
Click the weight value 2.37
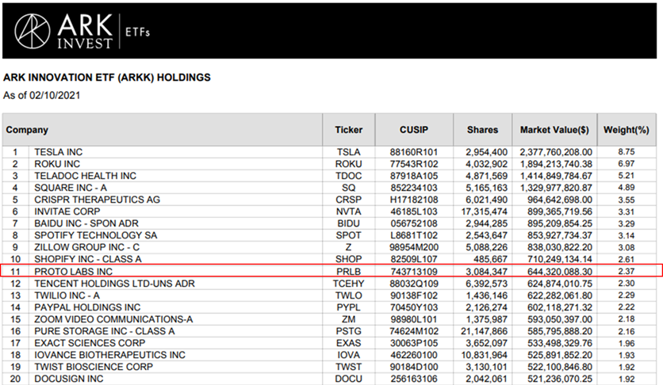tap(627, 272)
